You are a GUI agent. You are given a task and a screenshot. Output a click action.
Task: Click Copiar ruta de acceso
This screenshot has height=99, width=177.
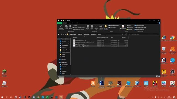[79, 28]
